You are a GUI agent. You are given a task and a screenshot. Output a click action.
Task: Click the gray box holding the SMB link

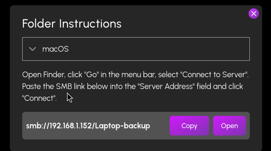point(136,126)
